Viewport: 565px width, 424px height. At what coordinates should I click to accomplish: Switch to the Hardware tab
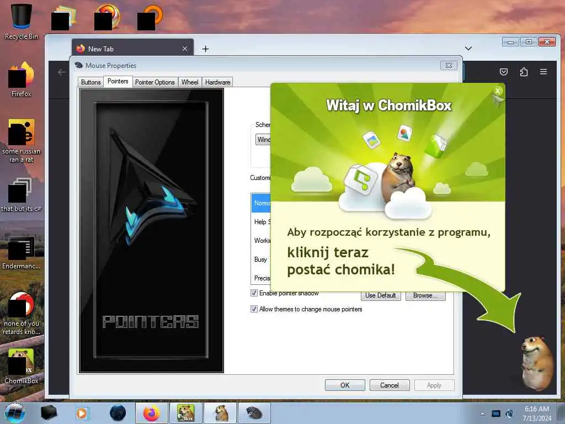[217, 82]
